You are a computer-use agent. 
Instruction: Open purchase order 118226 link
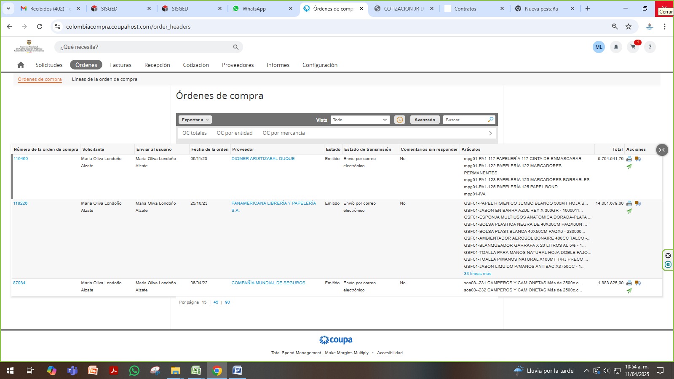tap(20, 203)
